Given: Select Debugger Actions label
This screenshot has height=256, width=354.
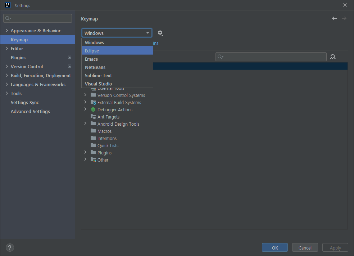Looking at the screenshot, I should 115,110.
